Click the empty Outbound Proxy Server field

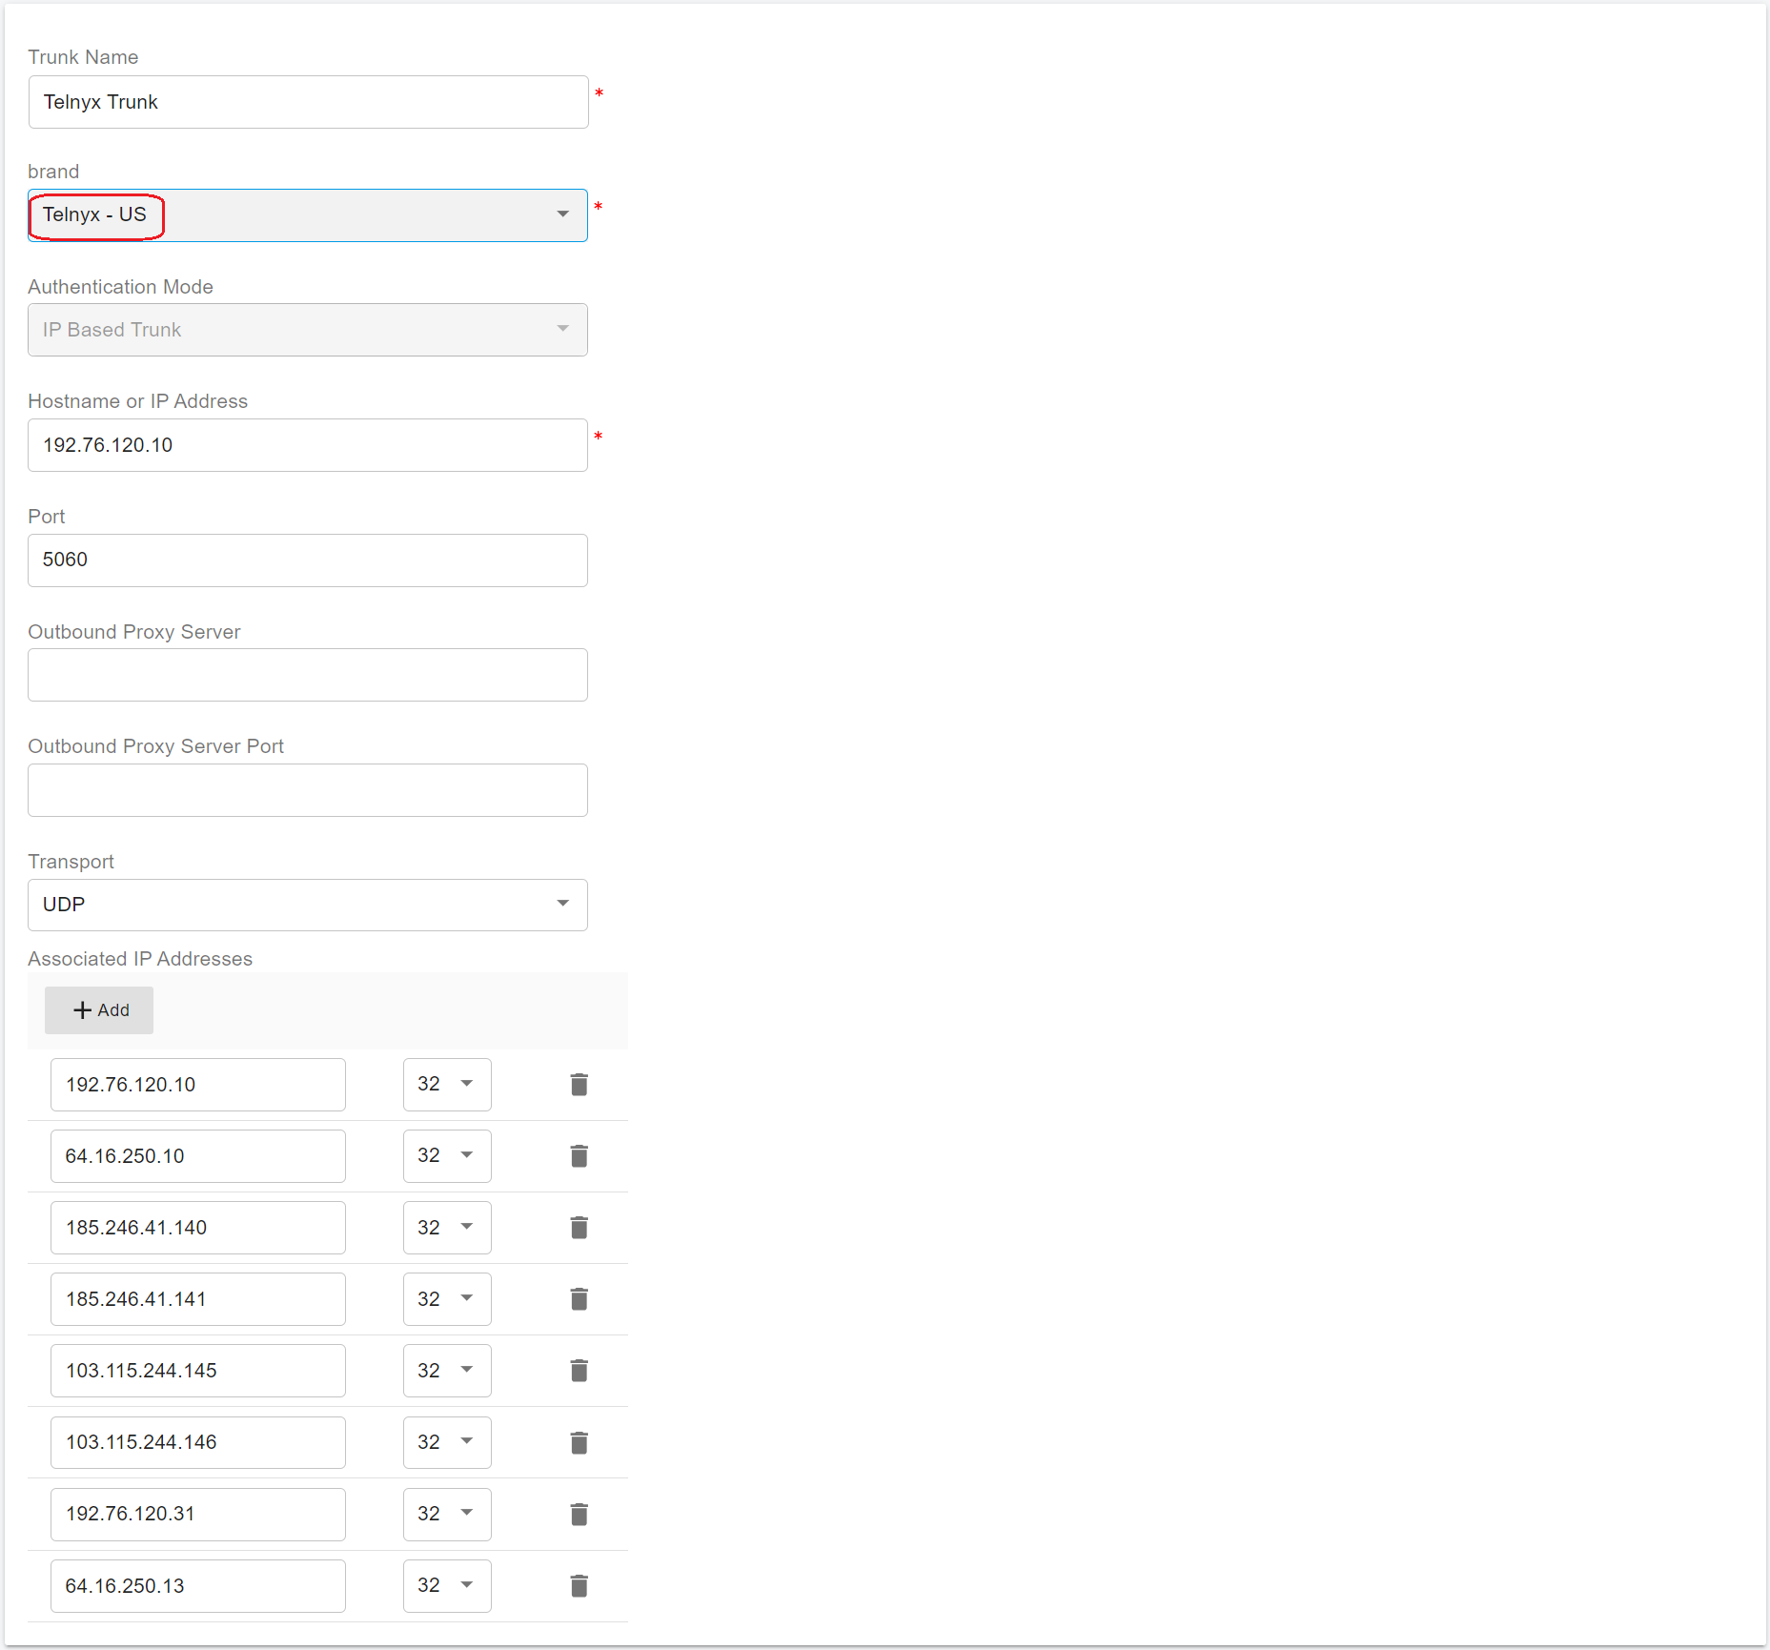coord(308,675)
